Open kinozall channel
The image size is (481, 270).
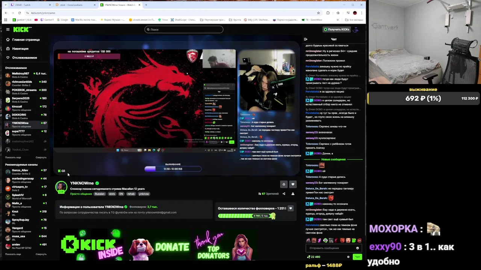pyautogui.click(x=26, y=108)
